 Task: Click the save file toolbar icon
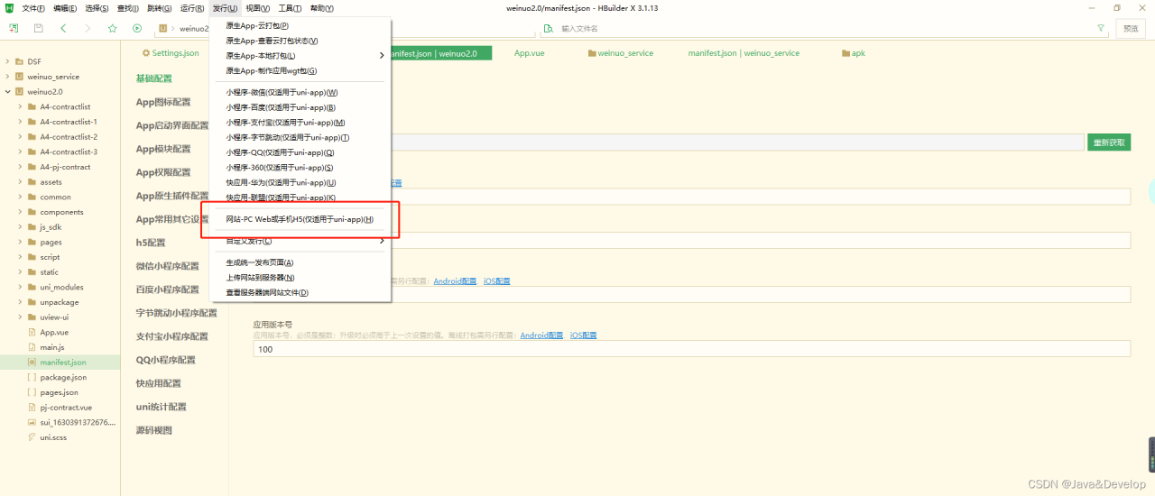(x=38, y=28)
